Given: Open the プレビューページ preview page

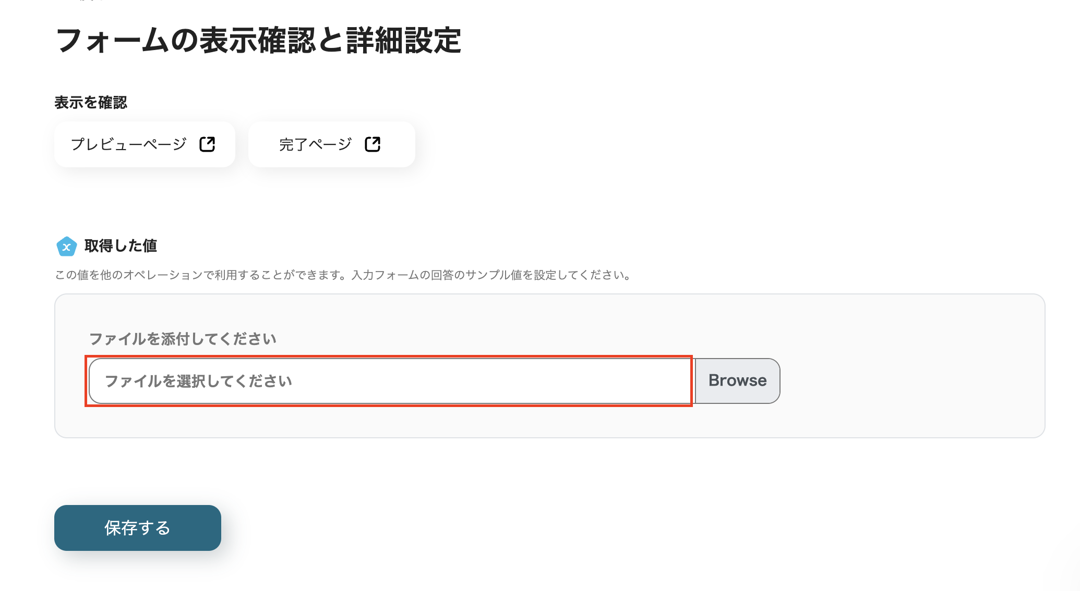Looking at the screenshot, I should coord(145,144).
